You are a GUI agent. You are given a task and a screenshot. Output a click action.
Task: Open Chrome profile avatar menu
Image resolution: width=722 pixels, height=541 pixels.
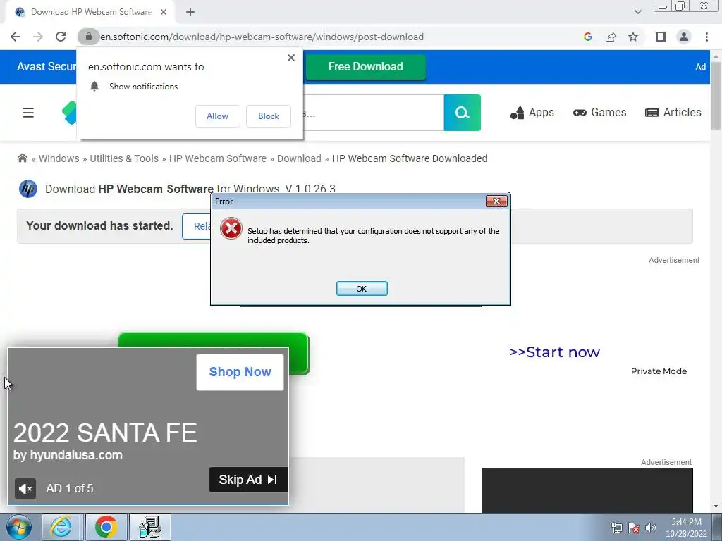tap(684, 37)
